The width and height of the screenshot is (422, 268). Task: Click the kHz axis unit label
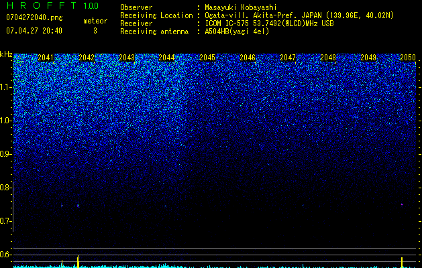click(x=6, y=54)
